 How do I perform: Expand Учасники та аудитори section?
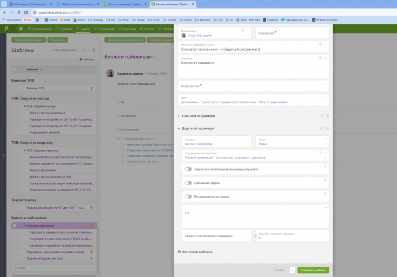(x=178, y=116)
